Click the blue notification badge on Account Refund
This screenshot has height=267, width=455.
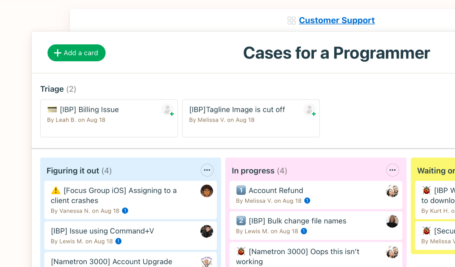coord(307,201)
